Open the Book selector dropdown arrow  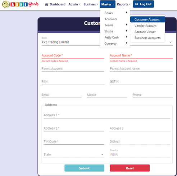(x=171, y=42)
